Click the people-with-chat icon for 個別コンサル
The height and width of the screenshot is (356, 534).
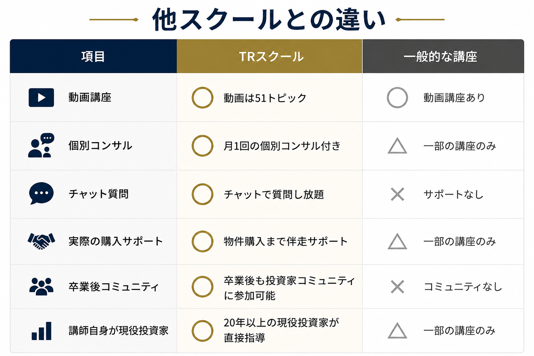41,145
